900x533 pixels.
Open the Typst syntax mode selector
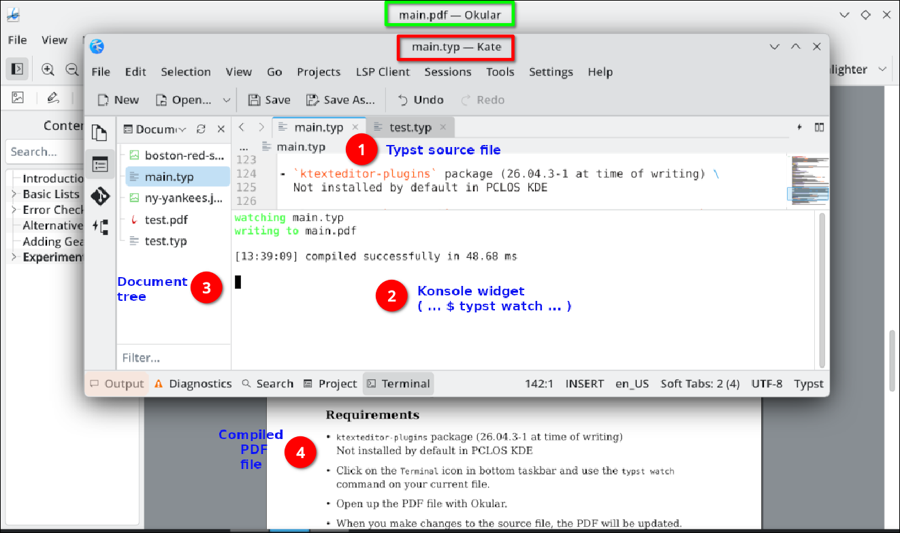(x=809, y=384)
